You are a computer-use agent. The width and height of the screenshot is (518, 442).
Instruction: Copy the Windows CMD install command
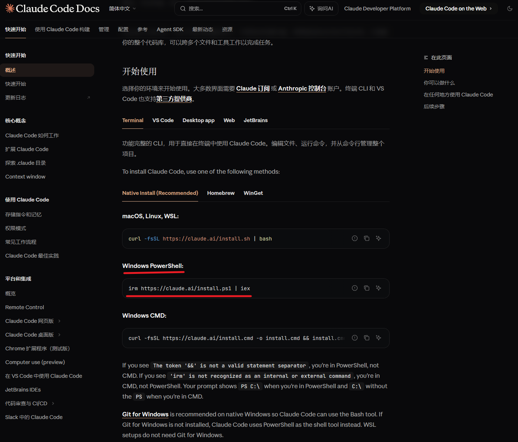tap(367, 338)
